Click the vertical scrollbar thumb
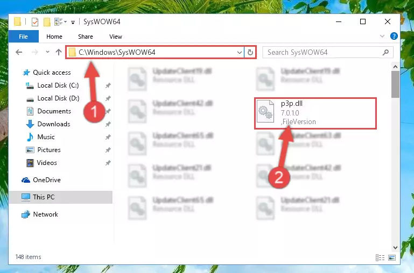 click(395, 84)
